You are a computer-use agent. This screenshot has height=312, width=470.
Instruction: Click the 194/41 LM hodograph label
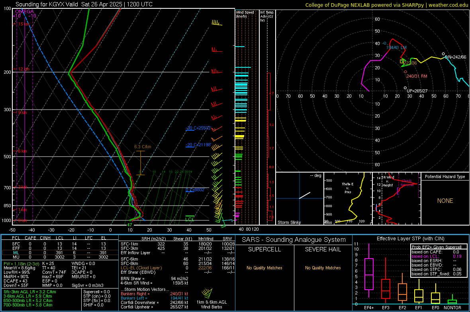[396, 47]
